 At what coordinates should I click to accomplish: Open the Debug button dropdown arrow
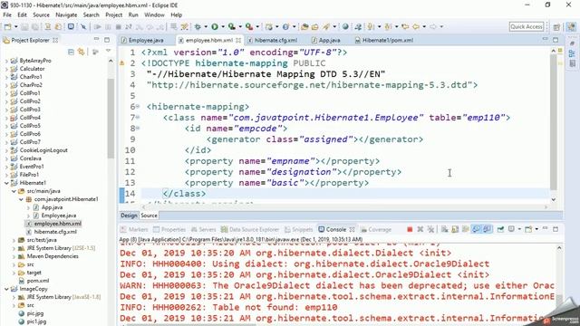click(x=206, y=26)
